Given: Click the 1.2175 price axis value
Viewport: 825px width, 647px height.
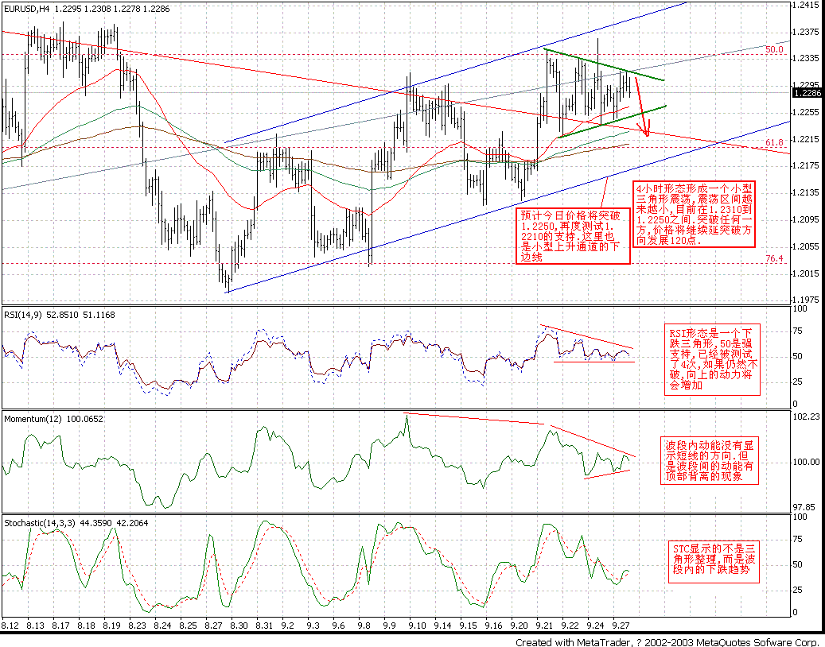Looking at the screenshot, I should pos(807,165).
